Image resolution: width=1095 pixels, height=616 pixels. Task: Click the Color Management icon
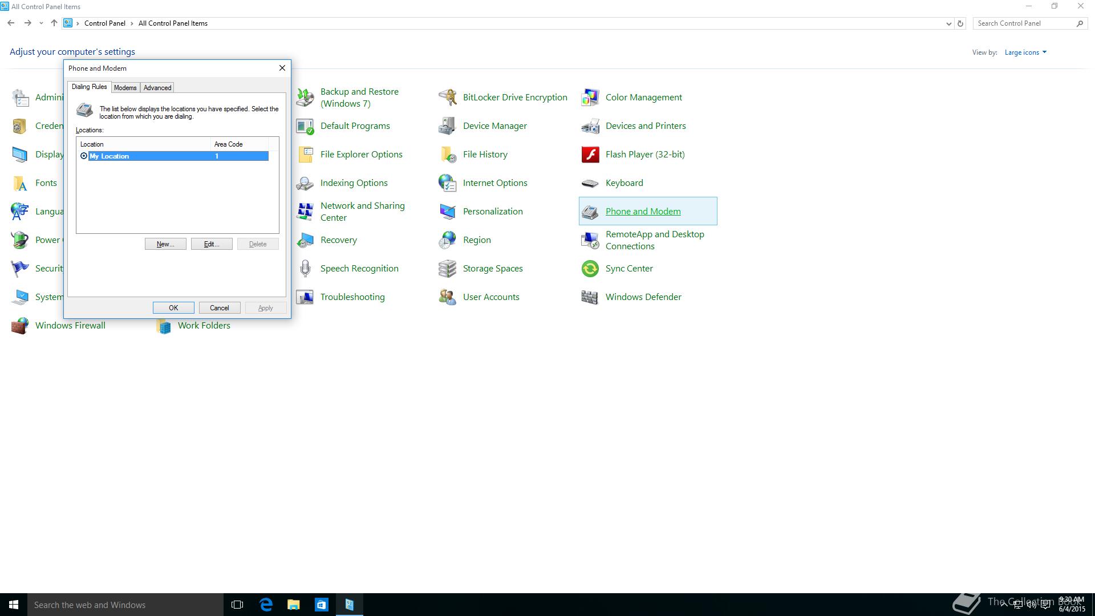click(590, 98)
